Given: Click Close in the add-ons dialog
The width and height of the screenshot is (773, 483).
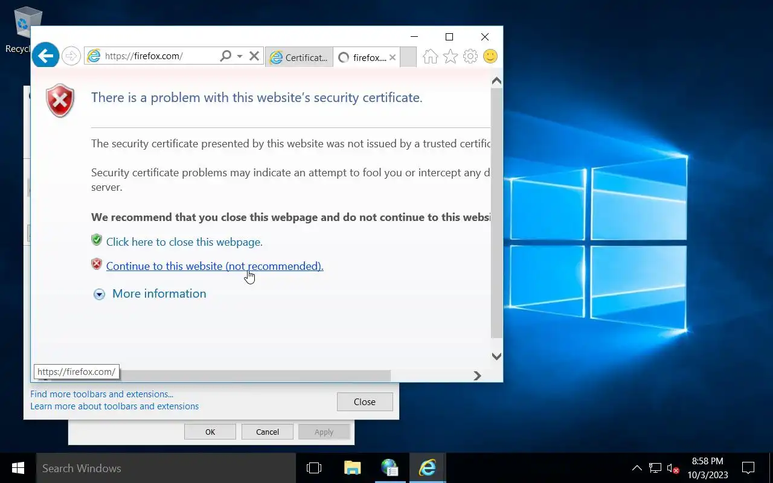Looking at the screenshot, I should (x=365, y=402).
